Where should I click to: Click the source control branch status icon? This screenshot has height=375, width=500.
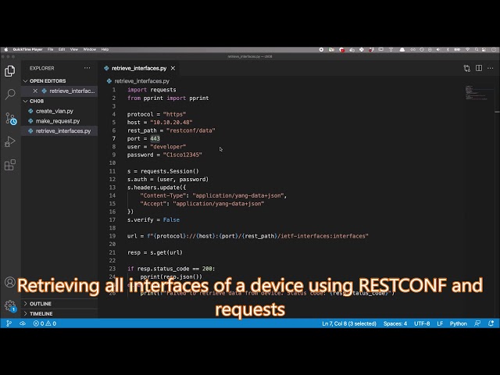9,323
